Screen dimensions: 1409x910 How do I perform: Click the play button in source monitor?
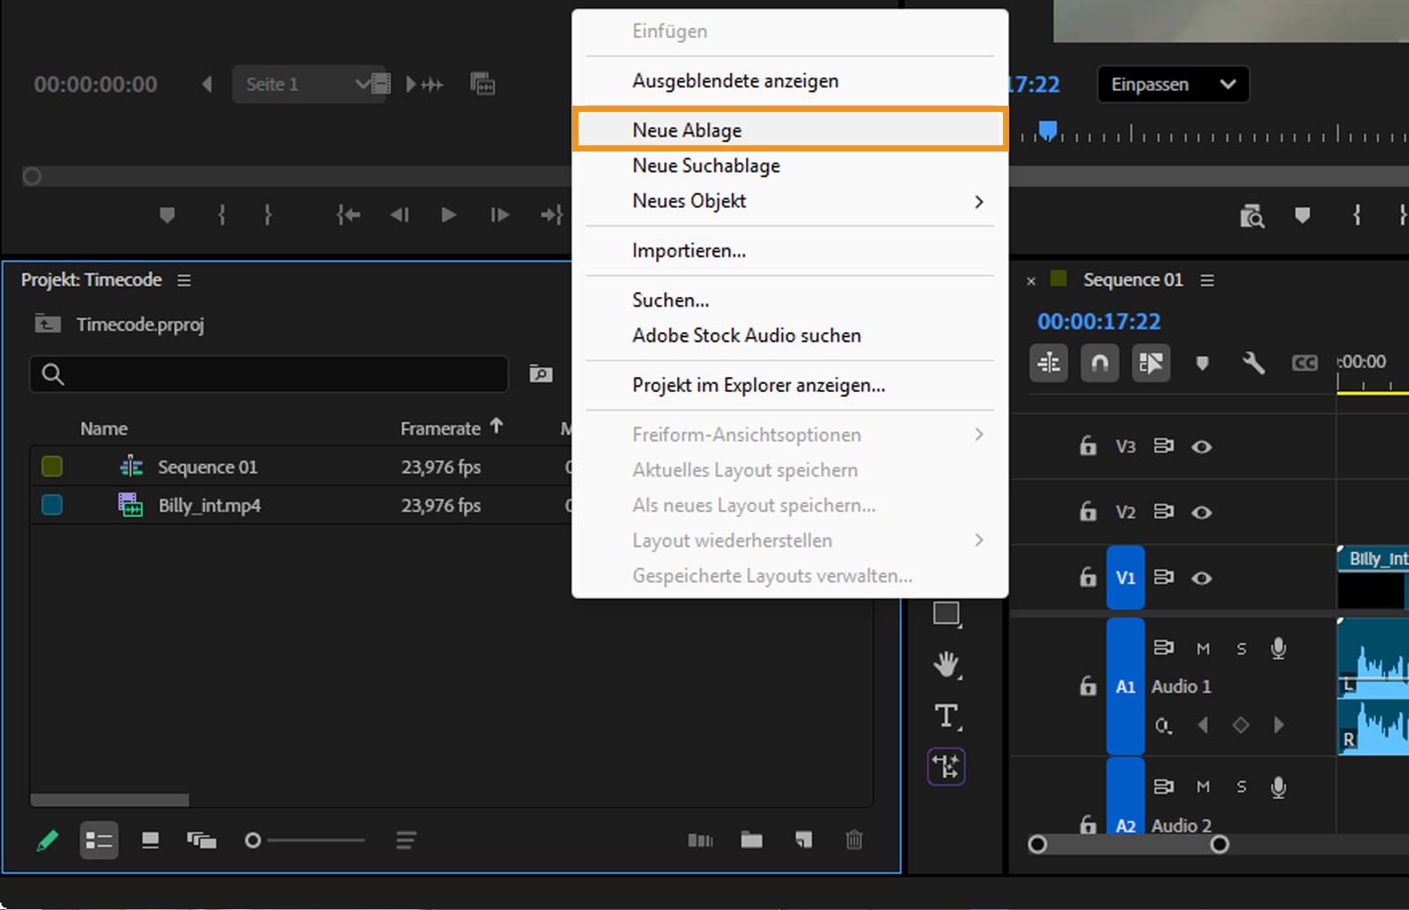coord(448,215)
